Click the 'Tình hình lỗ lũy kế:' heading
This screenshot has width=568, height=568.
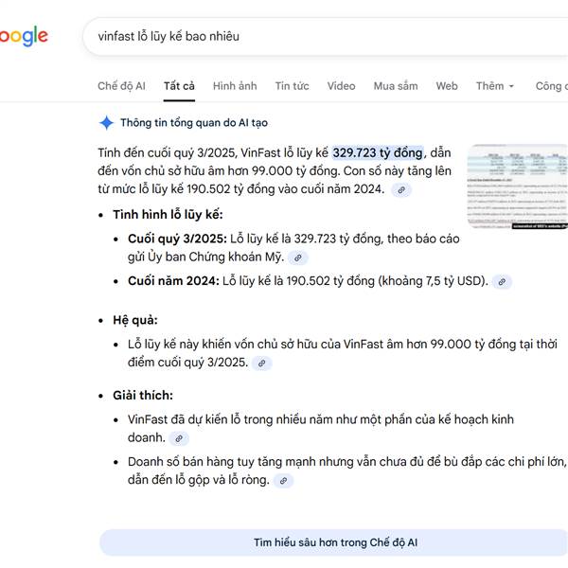pos(168,215)
